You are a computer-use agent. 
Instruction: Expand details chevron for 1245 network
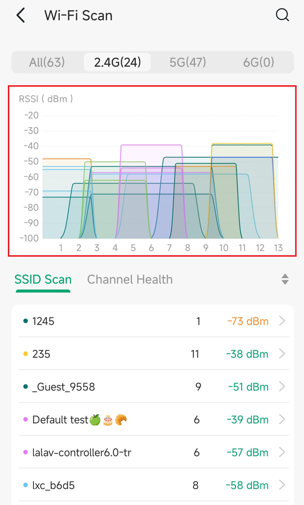[282, 321]
